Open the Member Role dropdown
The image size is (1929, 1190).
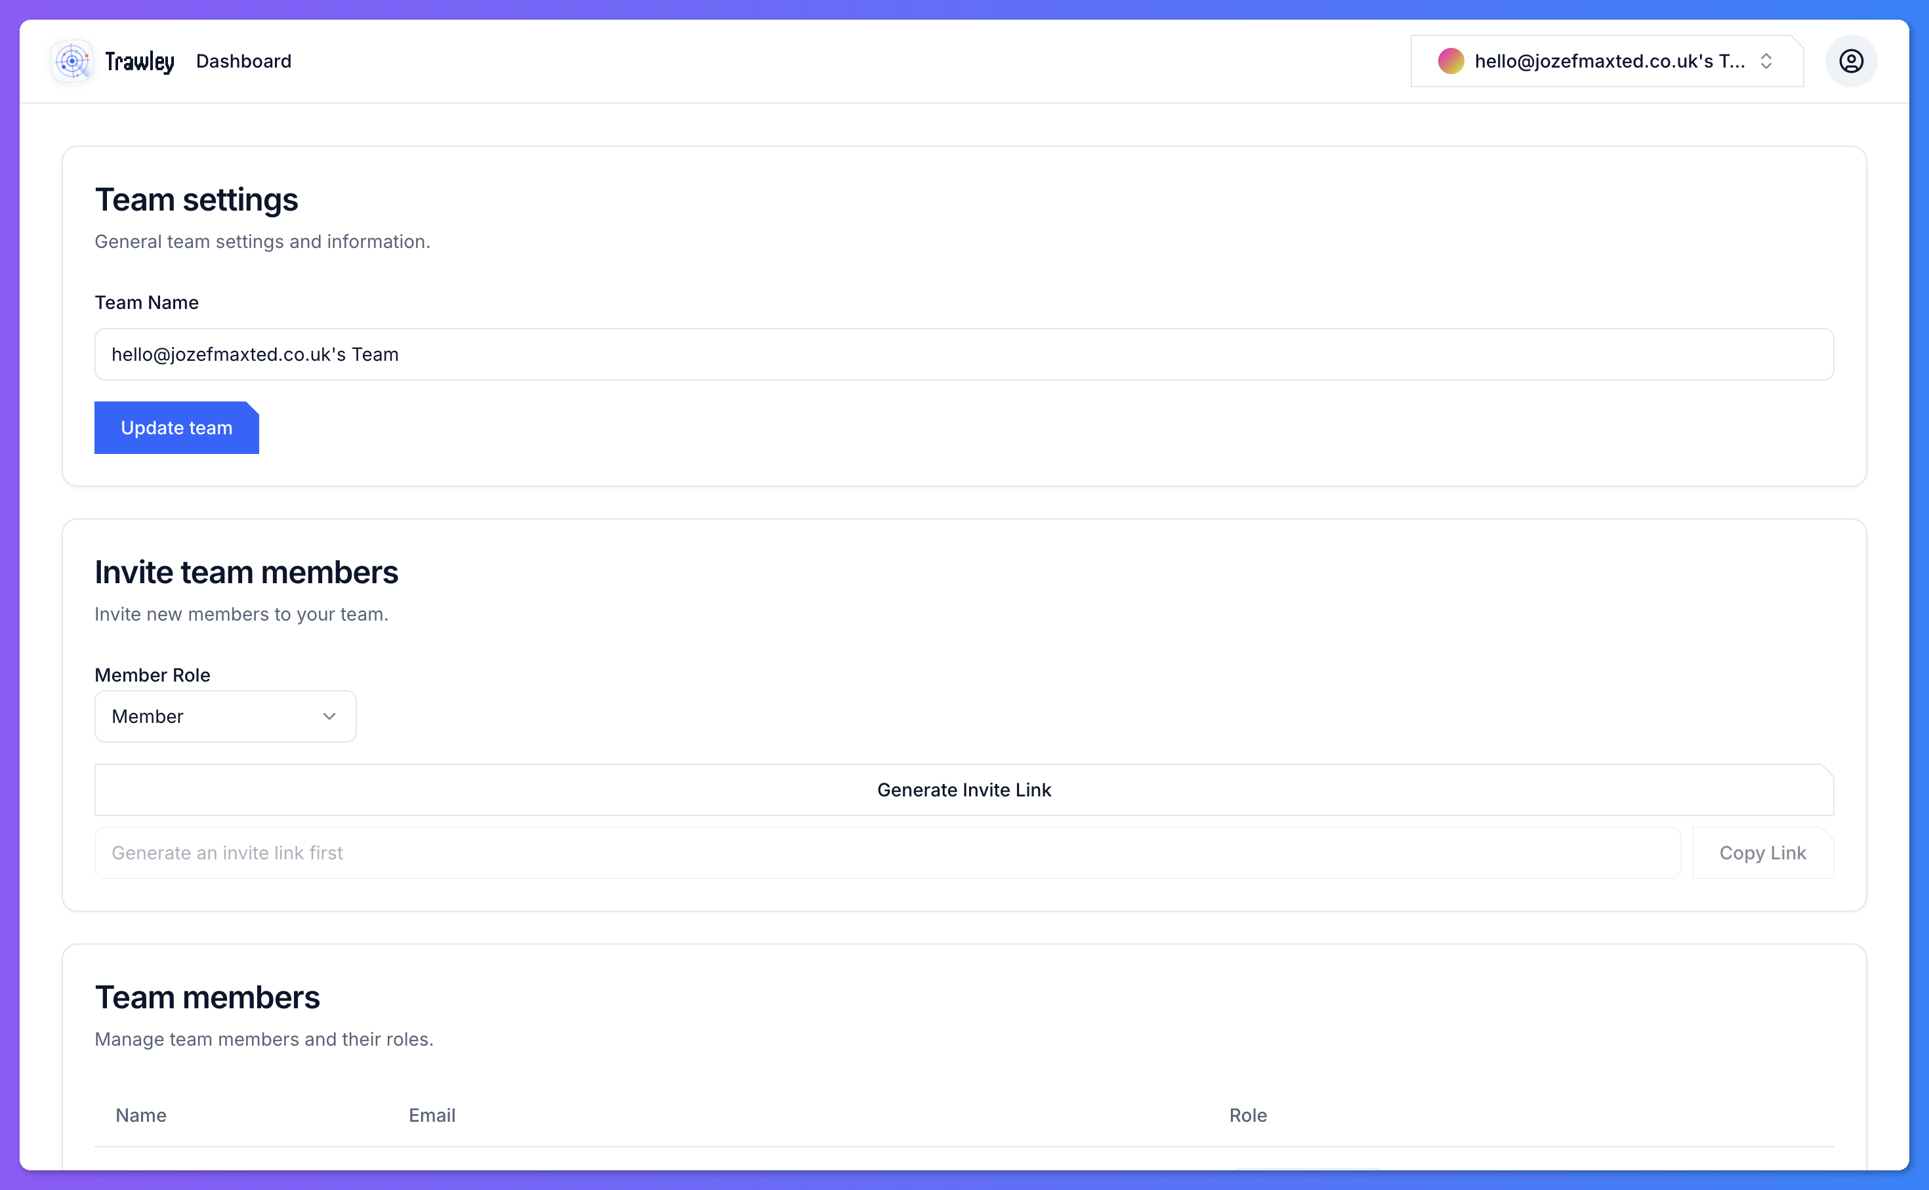click(225, 716)
